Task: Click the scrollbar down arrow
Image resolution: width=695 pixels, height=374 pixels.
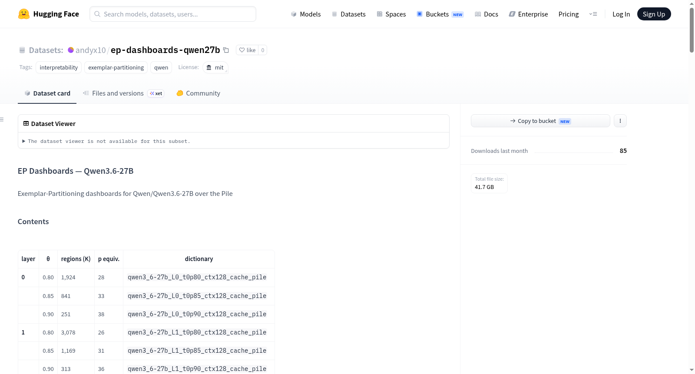Action: (x=692, y=370)
